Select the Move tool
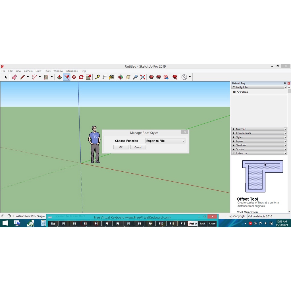This screenshot has width=291, height=291. (x=74, y=77)
